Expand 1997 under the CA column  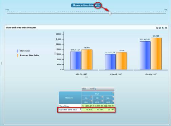click(x=91, y=101)
